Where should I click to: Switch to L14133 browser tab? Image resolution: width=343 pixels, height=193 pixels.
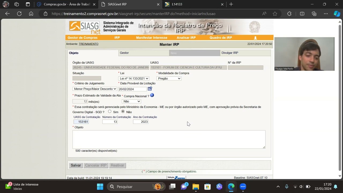194,4
